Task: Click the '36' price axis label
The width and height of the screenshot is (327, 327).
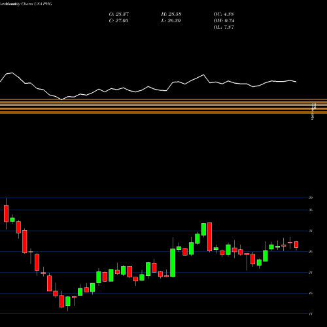Action: [311, 210]
